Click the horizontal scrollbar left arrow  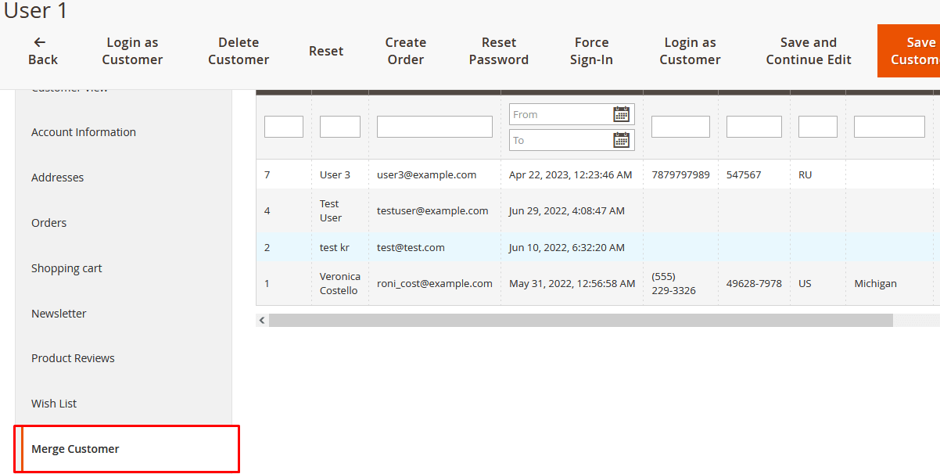point(262,321)
